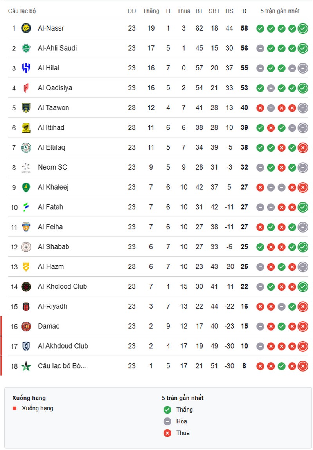This screenshot has width=313, height=450.
Task: Click the Al Qadisiya club badge
Action: pos(26,88)
